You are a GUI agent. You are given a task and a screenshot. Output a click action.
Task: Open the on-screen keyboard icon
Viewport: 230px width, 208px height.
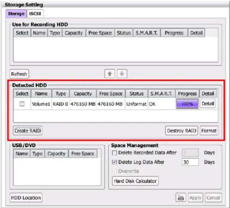[181, 198]
